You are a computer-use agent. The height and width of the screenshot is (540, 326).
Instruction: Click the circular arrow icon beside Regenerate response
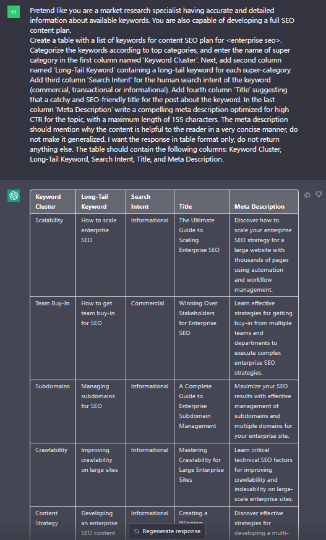(x=137, y=531)
